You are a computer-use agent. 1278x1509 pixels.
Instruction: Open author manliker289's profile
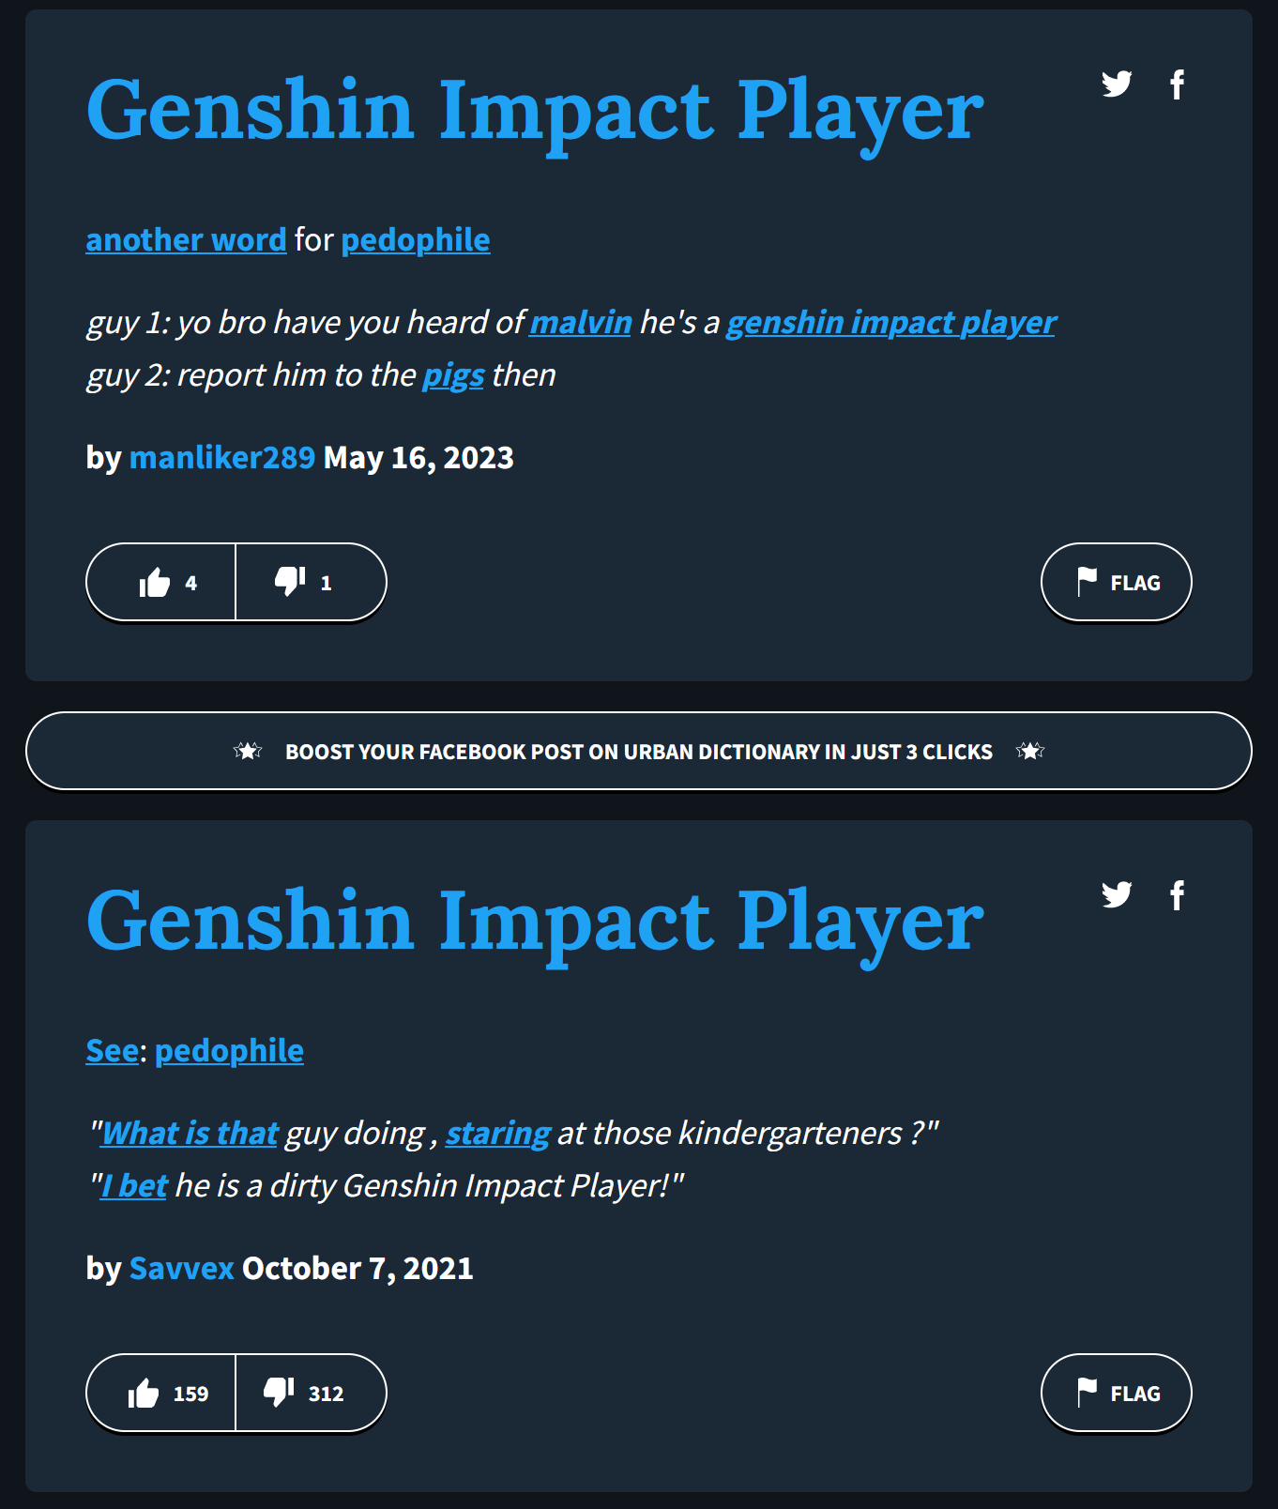222,458
